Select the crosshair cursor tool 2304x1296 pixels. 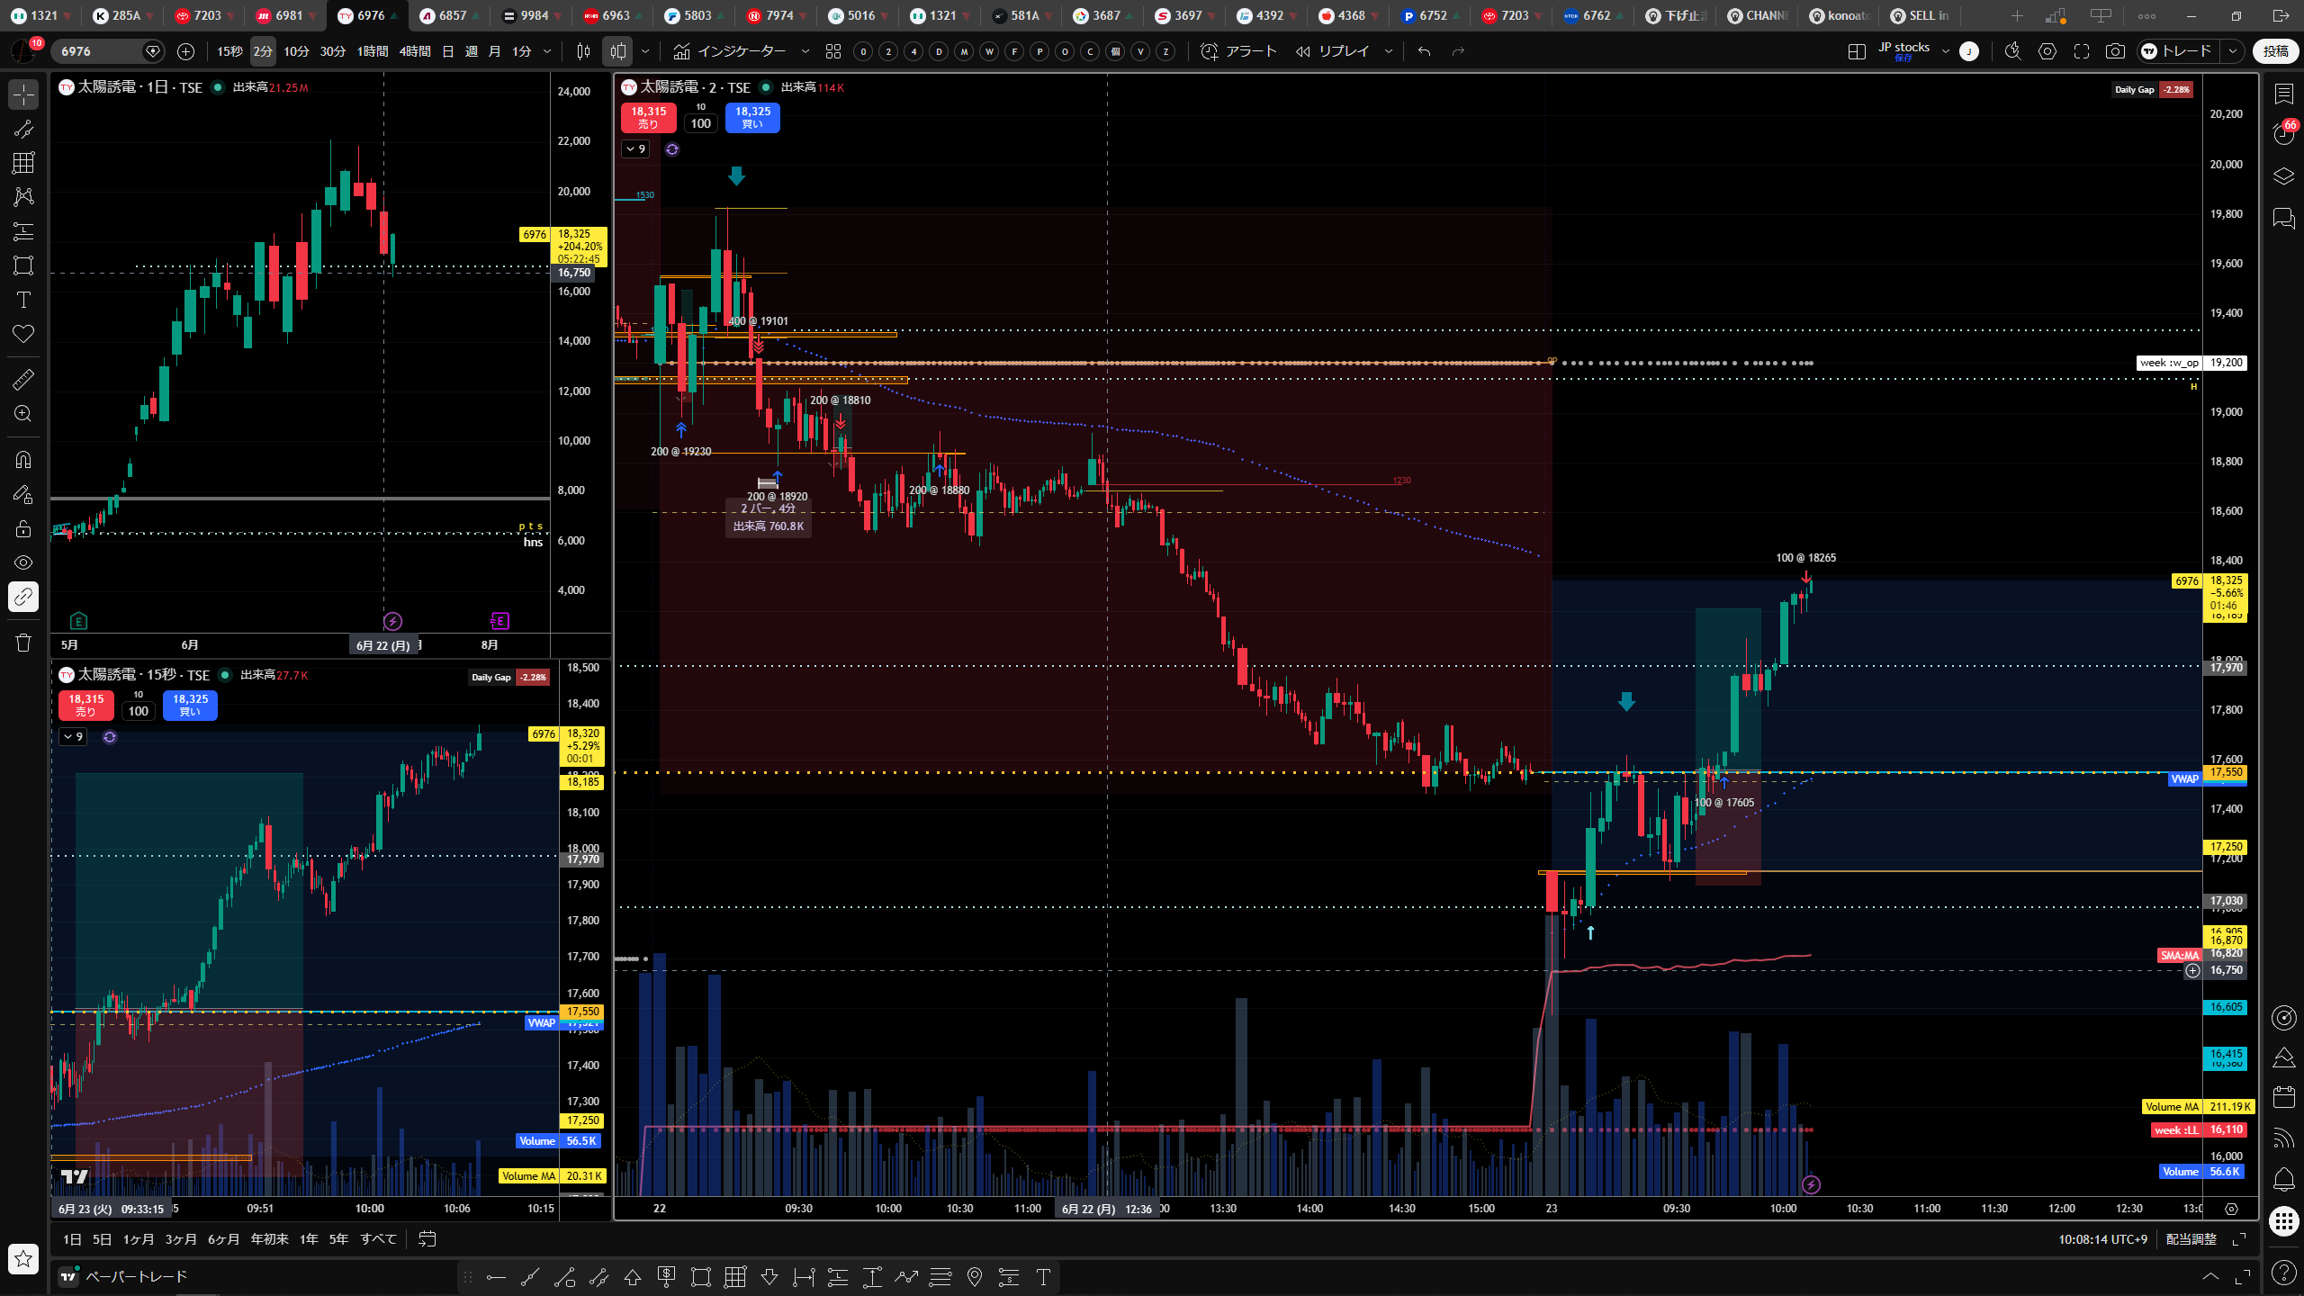[23, 94]
